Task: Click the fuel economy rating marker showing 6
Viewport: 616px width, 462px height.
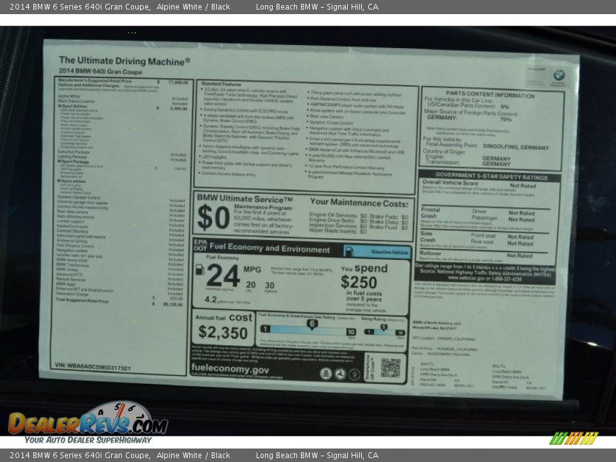Action: tap(312, 324)
